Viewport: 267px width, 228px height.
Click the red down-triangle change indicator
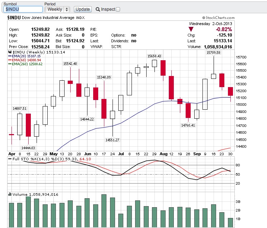(191, 29)
